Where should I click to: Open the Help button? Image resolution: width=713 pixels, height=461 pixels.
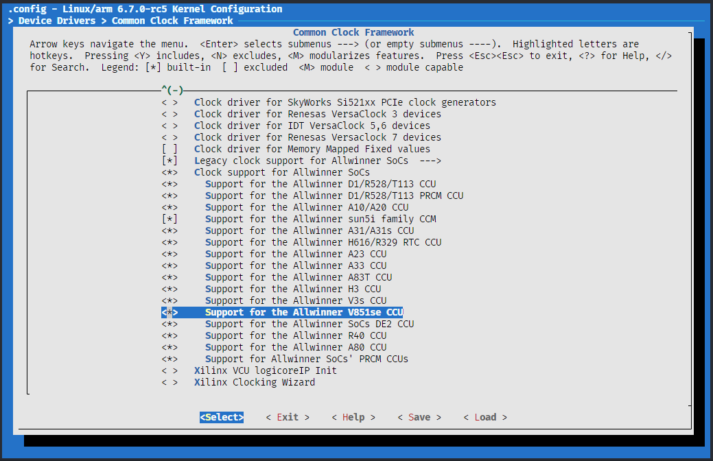point(353,417)
